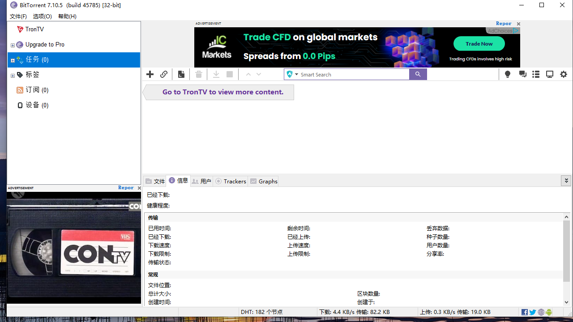Click the remote devices monitor icon

click(x=549, y=74)
